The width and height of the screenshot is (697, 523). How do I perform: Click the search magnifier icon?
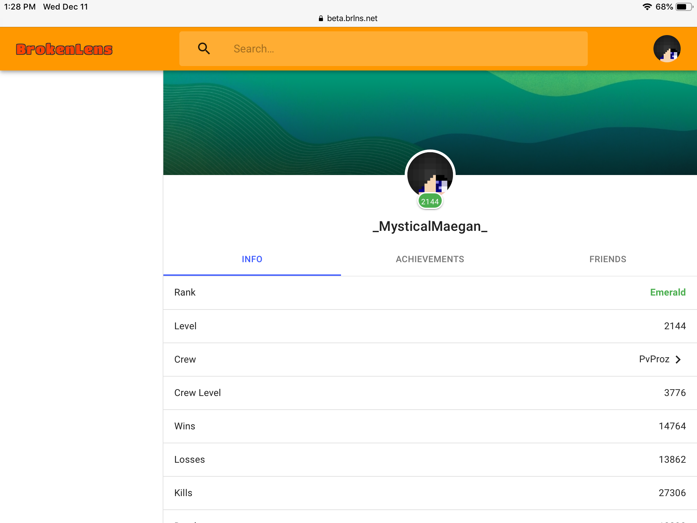click(x=204, y=49)
